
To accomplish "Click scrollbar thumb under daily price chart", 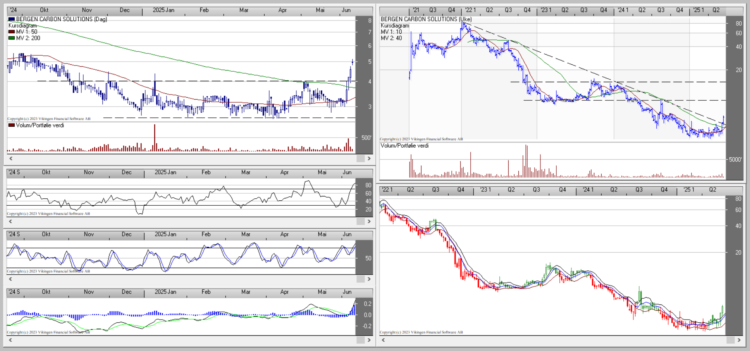I will pos(361,158).
